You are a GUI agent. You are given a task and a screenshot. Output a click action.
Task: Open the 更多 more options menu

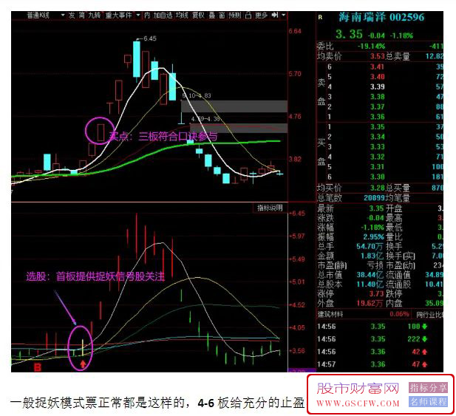[261, 15]
